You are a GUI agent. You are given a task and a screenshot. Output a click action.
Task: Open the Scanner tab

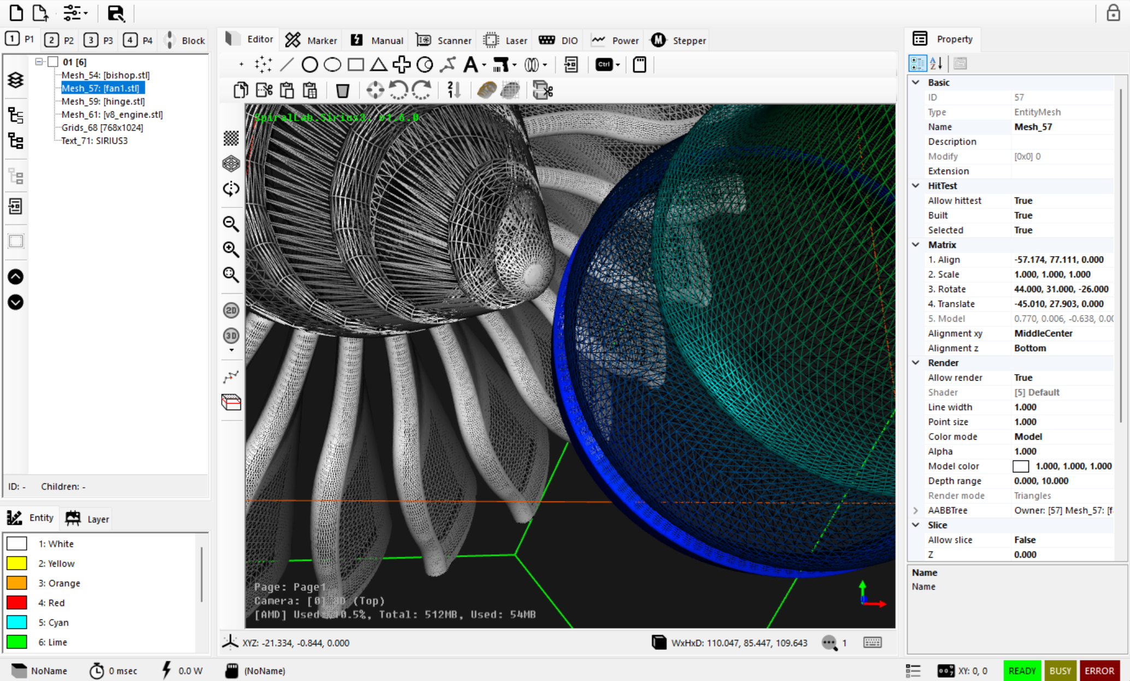coord(444,40)
